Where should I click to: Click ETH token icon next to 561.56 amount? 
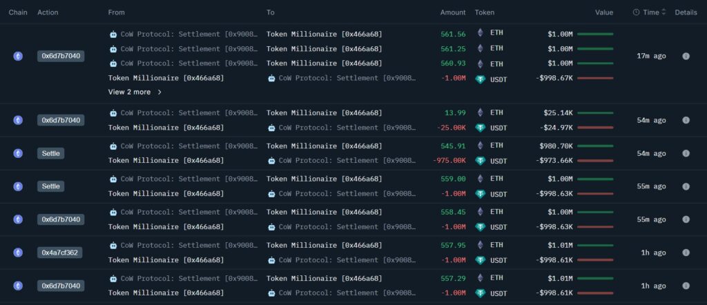(x=481, y=33)
